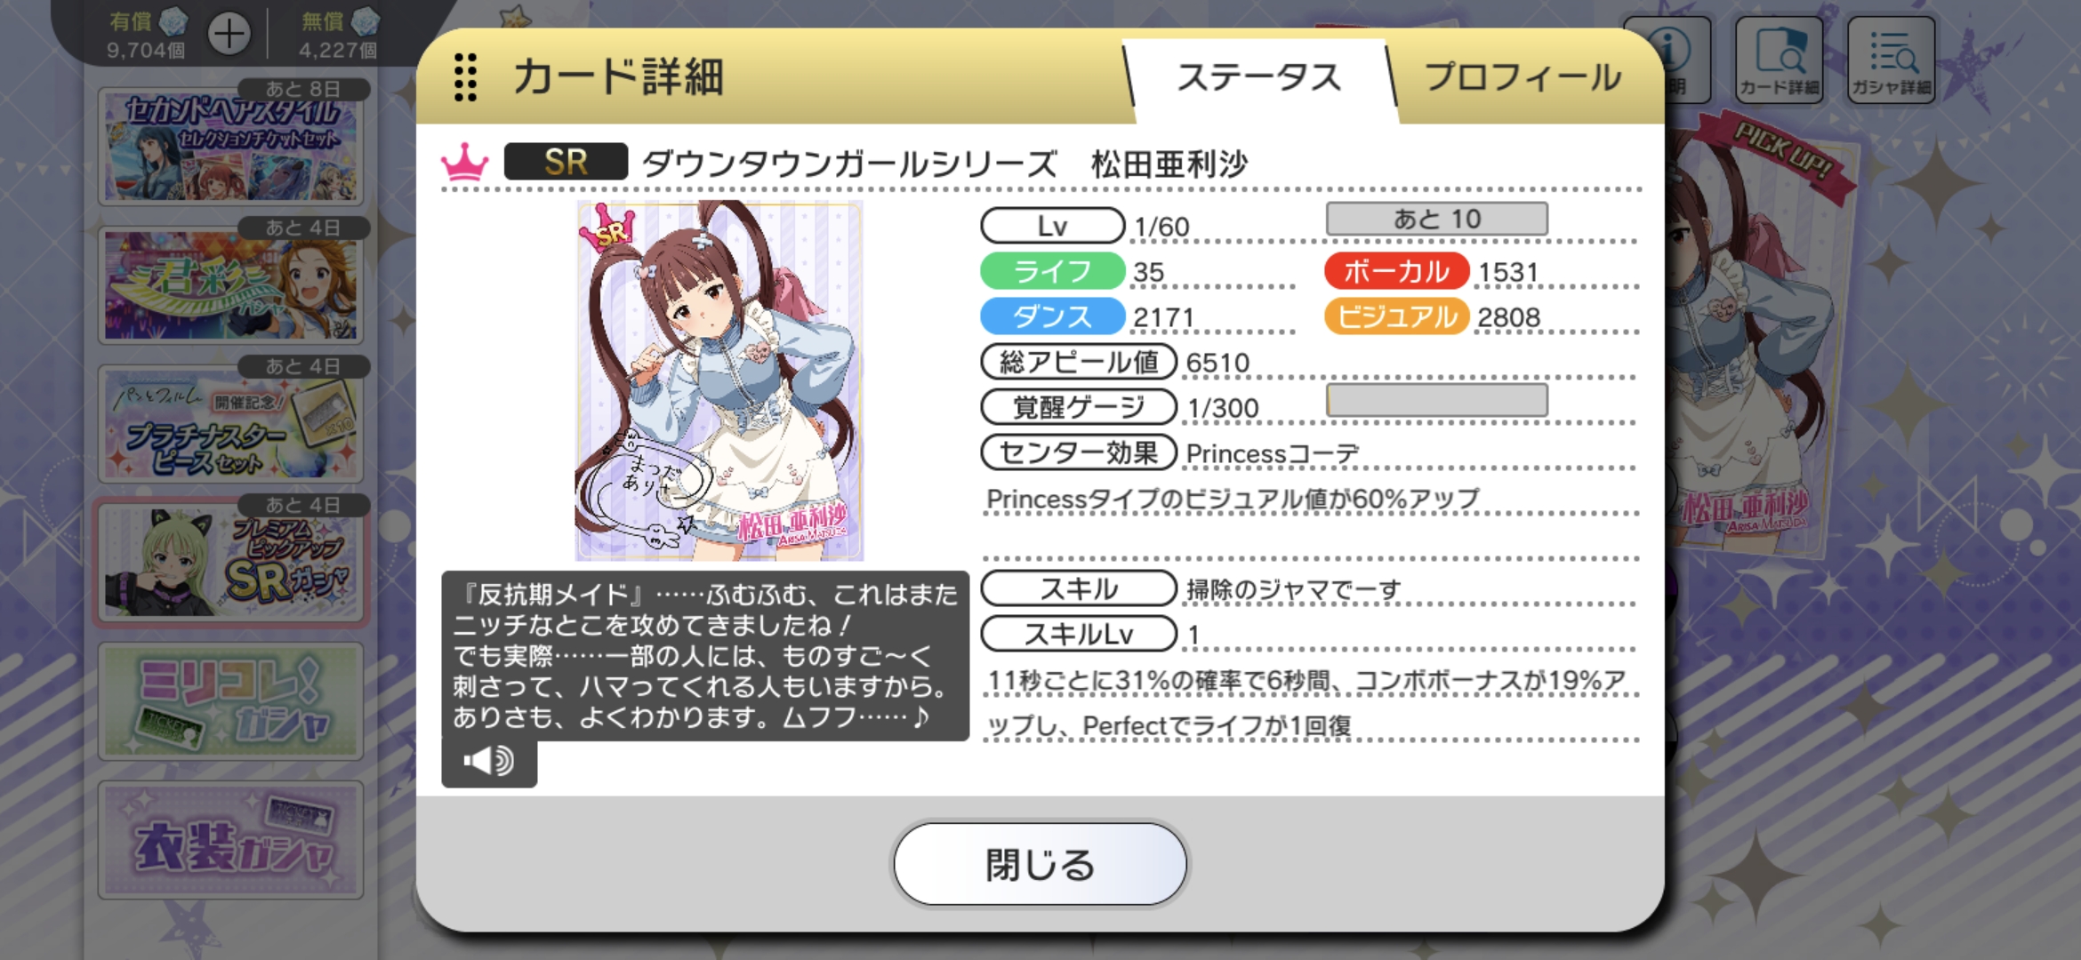Image resolution: width=2081 pixels, height=960 pixels.
Task: Tap the 松田亜利沙 SR card image
Action: (x=719, y=380)
